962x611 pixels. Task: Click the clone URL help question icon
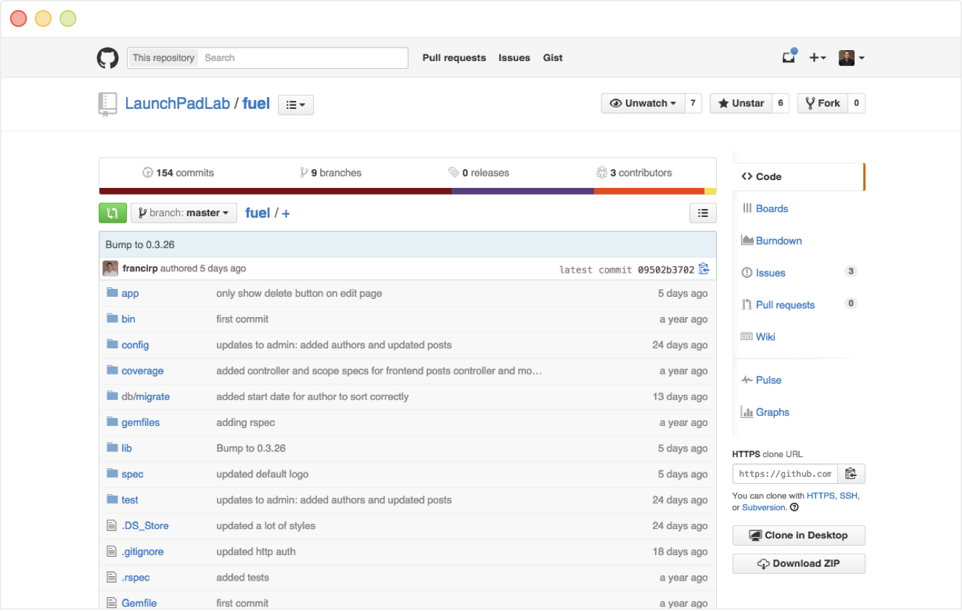(794, 507)
